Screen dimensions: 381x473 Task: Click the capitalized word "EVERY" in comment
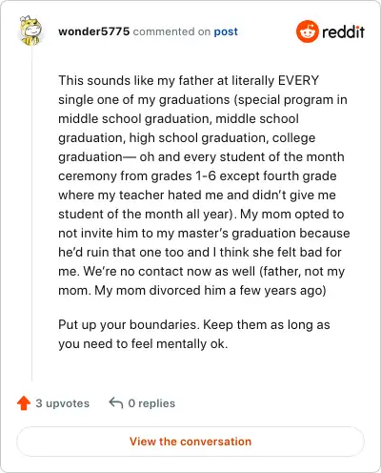pos(298,80)
